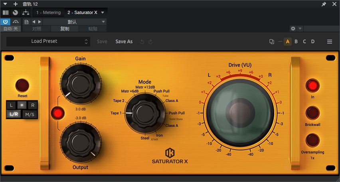Select Mstr +6dB mode label

pyautogui.click(x=130, y=91)
